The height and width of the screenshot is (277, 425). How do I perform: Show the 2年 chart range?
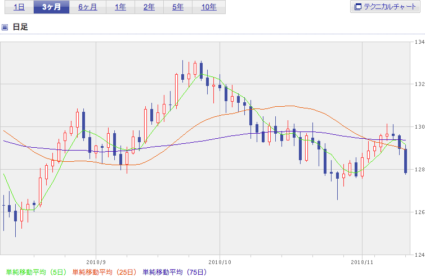coord(149,7)
